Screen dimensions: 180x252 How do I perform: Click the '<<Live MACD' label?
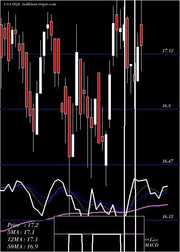[x=152, y=242]
